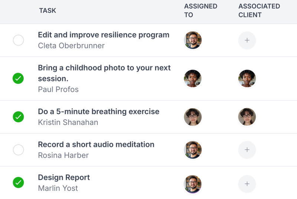Click the Associated Client column header
The height and width of the screenshot is (199, 297).
pyautogui.click(x=259, y=11)
